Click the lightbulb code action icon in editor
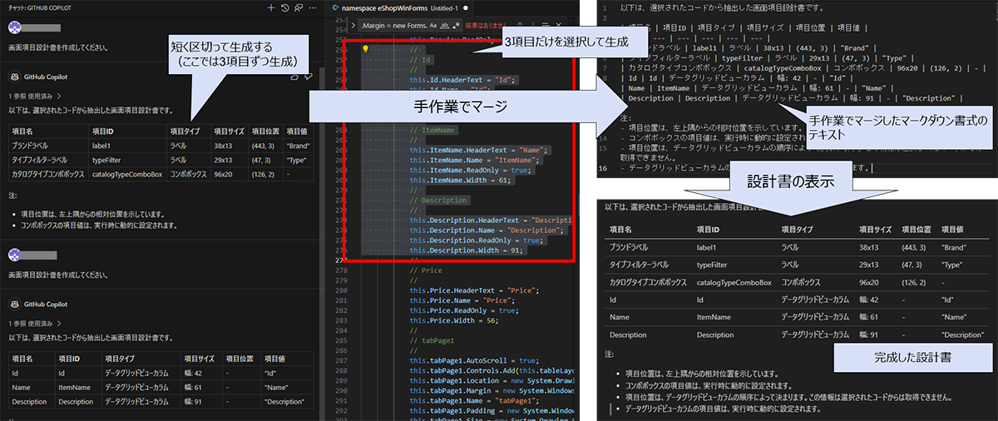 (x=364, y=49)
